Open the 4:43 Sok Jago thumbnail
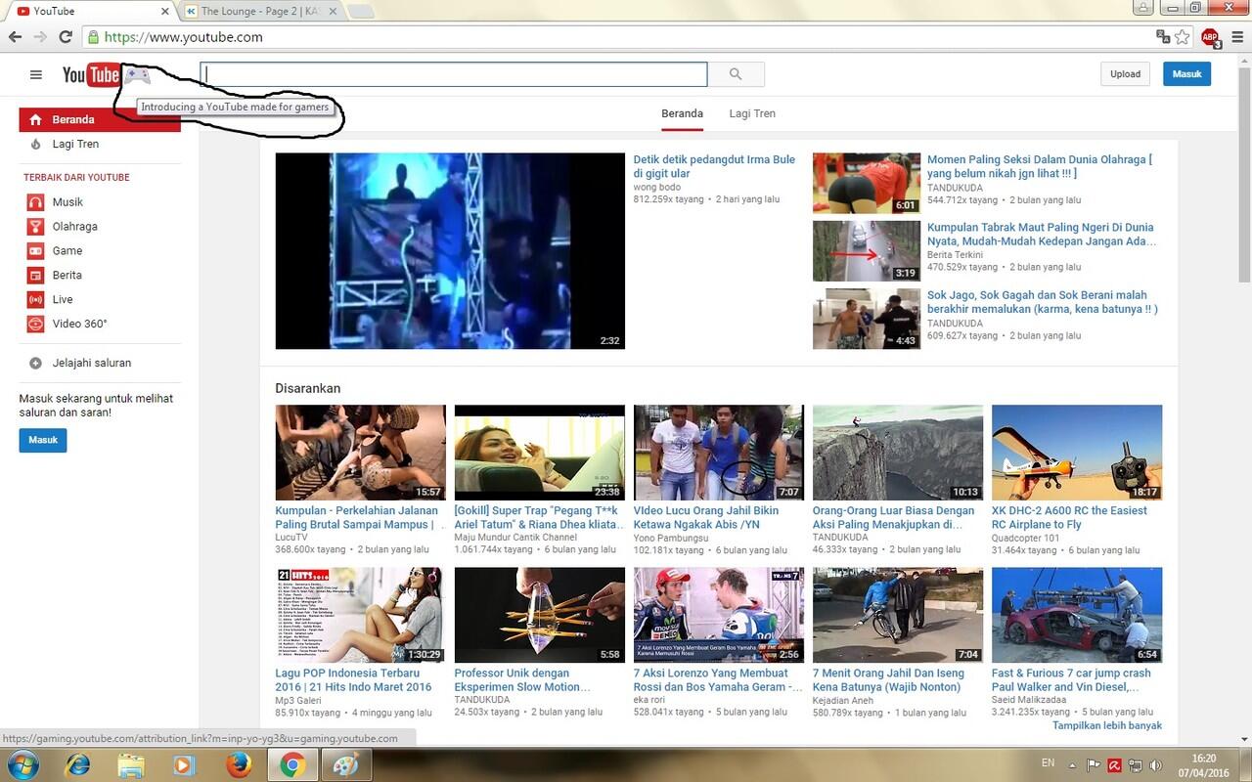Image resolution: width=1252 pixels, height=782 pixels. coord(867,319)
